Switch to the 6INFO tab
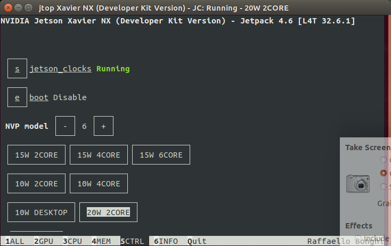 click(166, 241)
